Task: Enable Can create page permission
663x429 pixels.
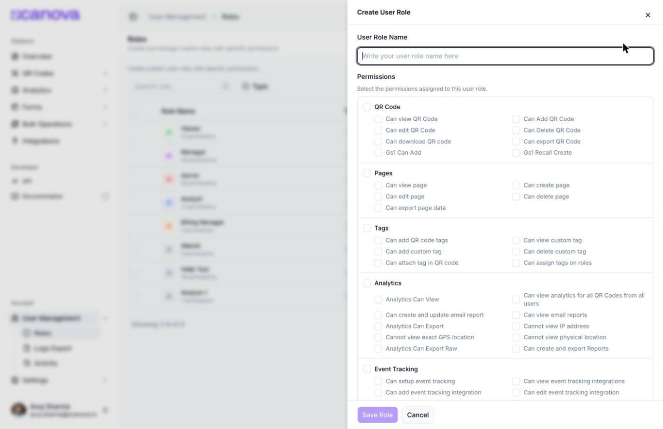Action: click(516, 185)
